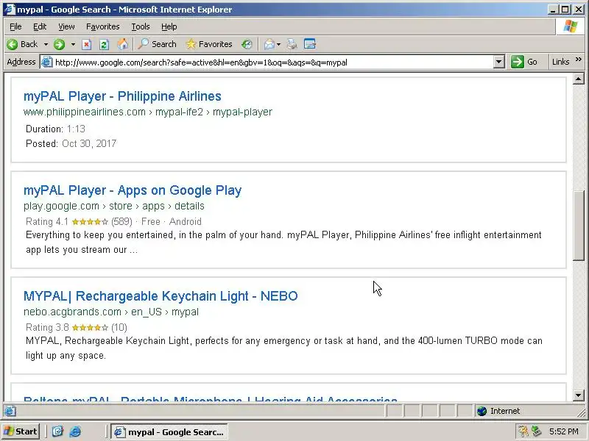Click the address bar URL field
The height and width of the screenshot is (441, 589).
(272, 62)
